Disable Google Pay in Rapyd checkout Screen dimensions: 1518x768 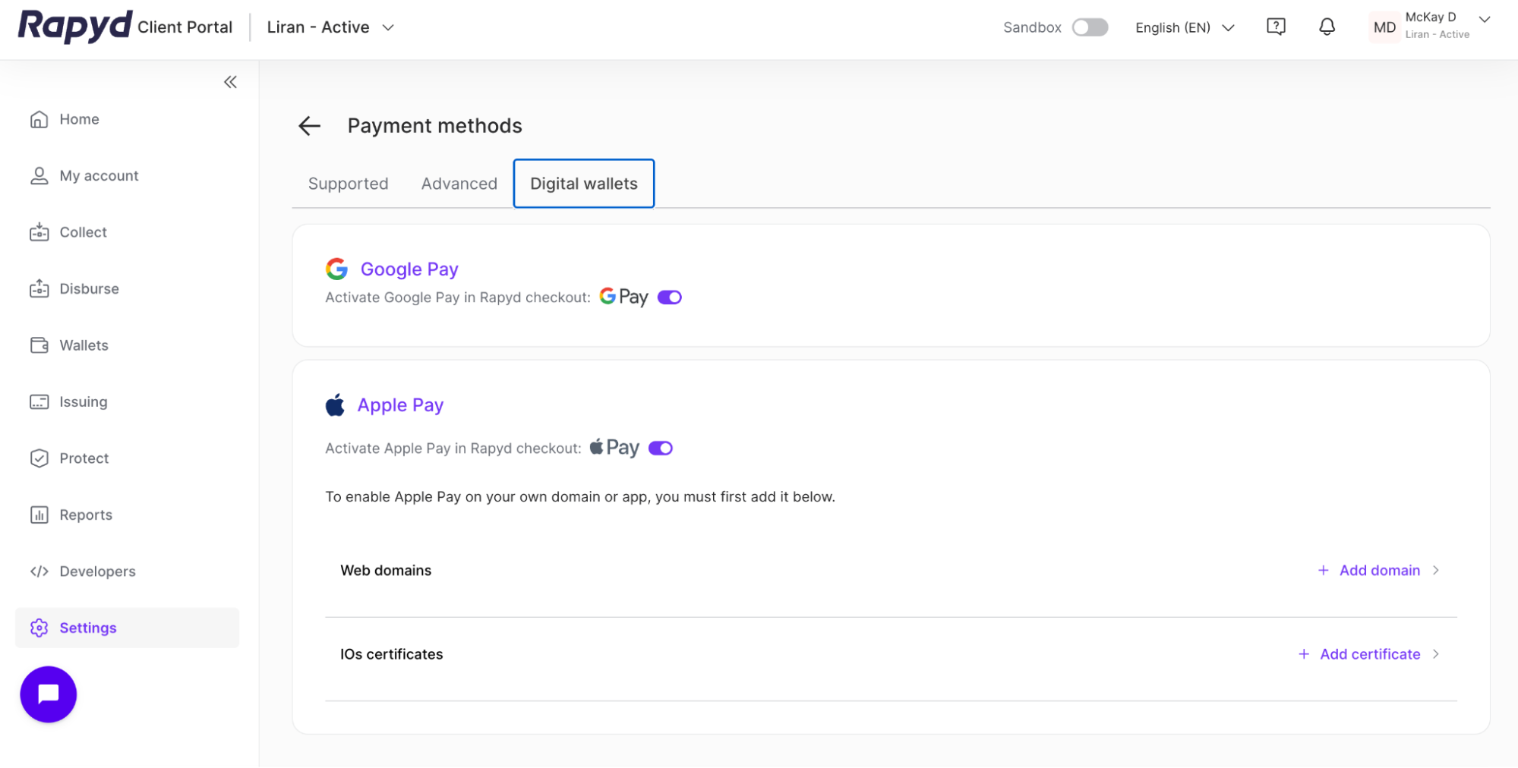(669, 297)
